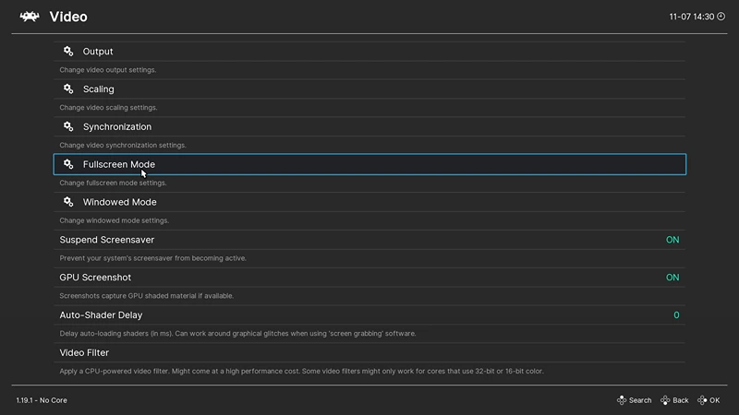Open the Scaling settings submenu
The width and height of the screenshot is (739, 415).
tap(369, 89)
